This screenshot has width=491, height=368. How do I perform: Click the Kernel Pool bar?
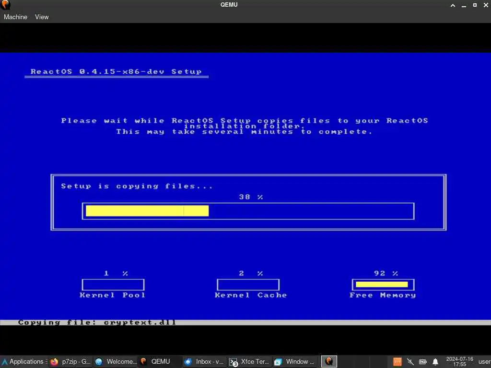[x=113, y=285]
